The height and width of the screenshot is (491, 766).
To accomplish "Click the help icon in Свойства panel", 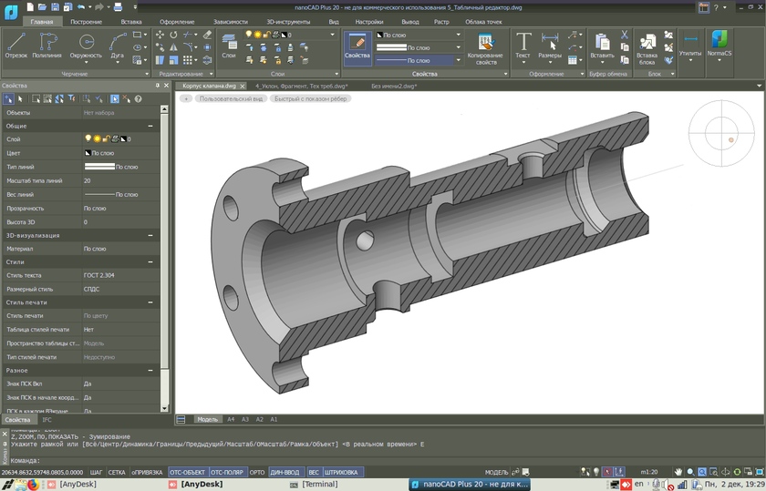I will tap(138, 98).
